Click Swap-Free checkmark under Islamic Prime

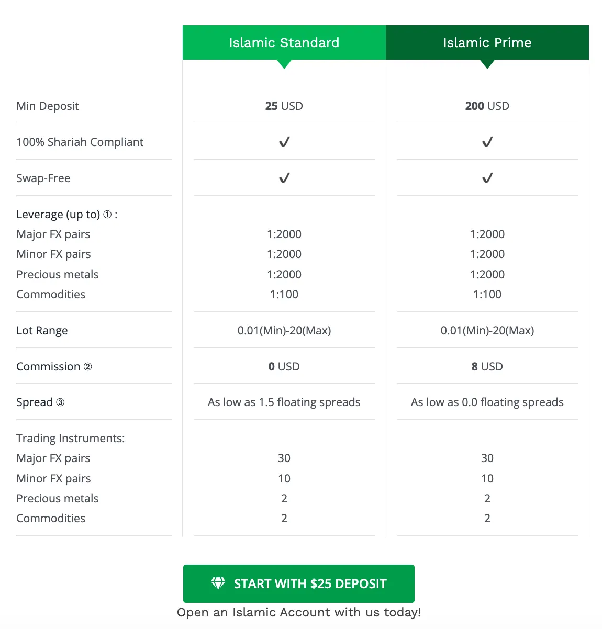click(x=487, y=178)
